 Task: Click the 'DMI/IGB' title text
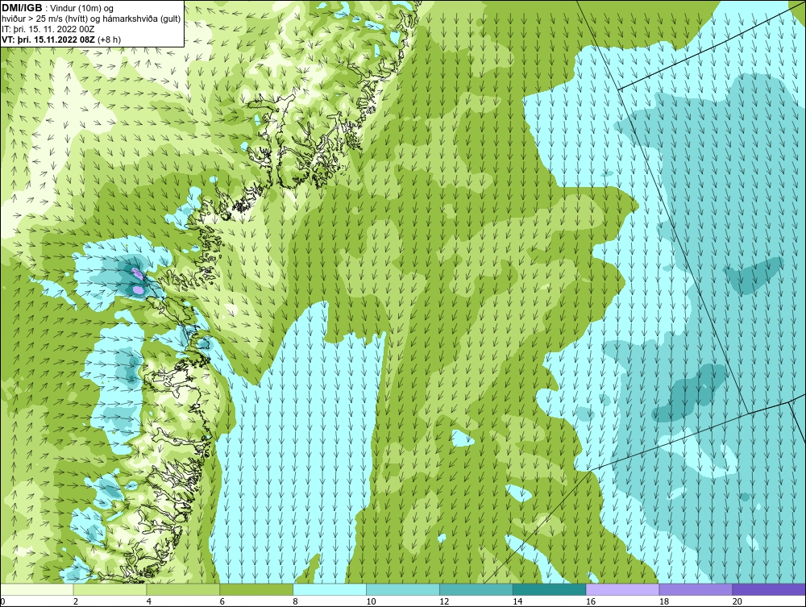(x=22, y=8)
